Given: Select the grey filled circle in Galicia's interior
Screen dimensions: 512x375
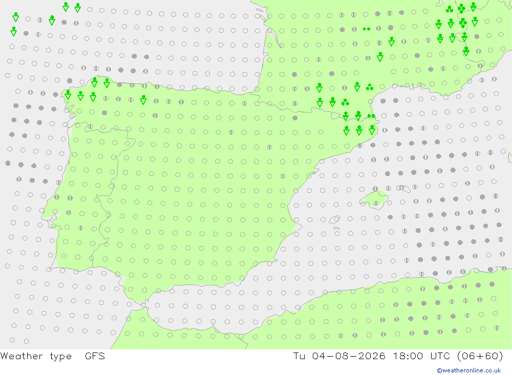Looking at the screenshot, I should coord(104,113).
